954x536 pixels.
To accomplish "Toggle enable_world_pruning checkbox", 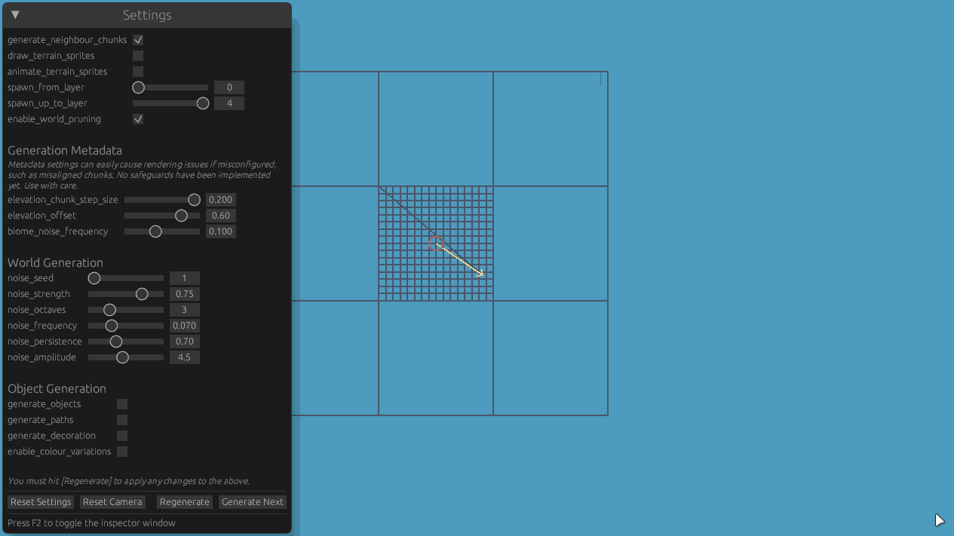I will pyautogui.click(x=138, y=119).
